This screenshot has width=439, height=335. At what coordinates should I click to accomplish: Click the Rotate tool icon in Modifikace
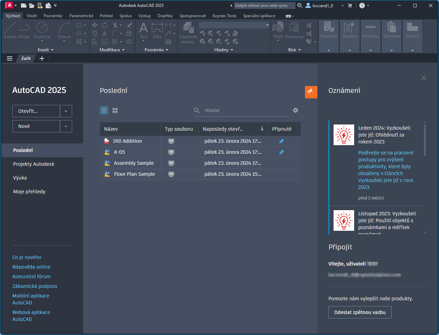pyautogui.click(x=105, y=25)
